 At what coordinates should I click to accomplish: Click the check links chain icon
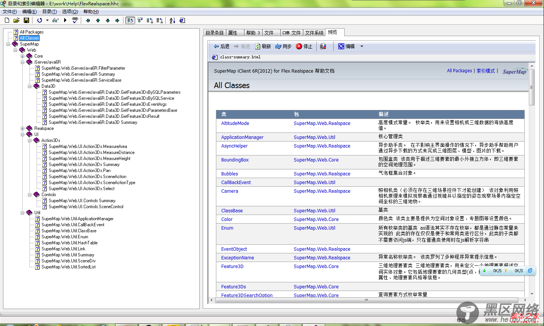point(75,20)
